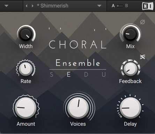Select the S chorus mode

(52, 74)
